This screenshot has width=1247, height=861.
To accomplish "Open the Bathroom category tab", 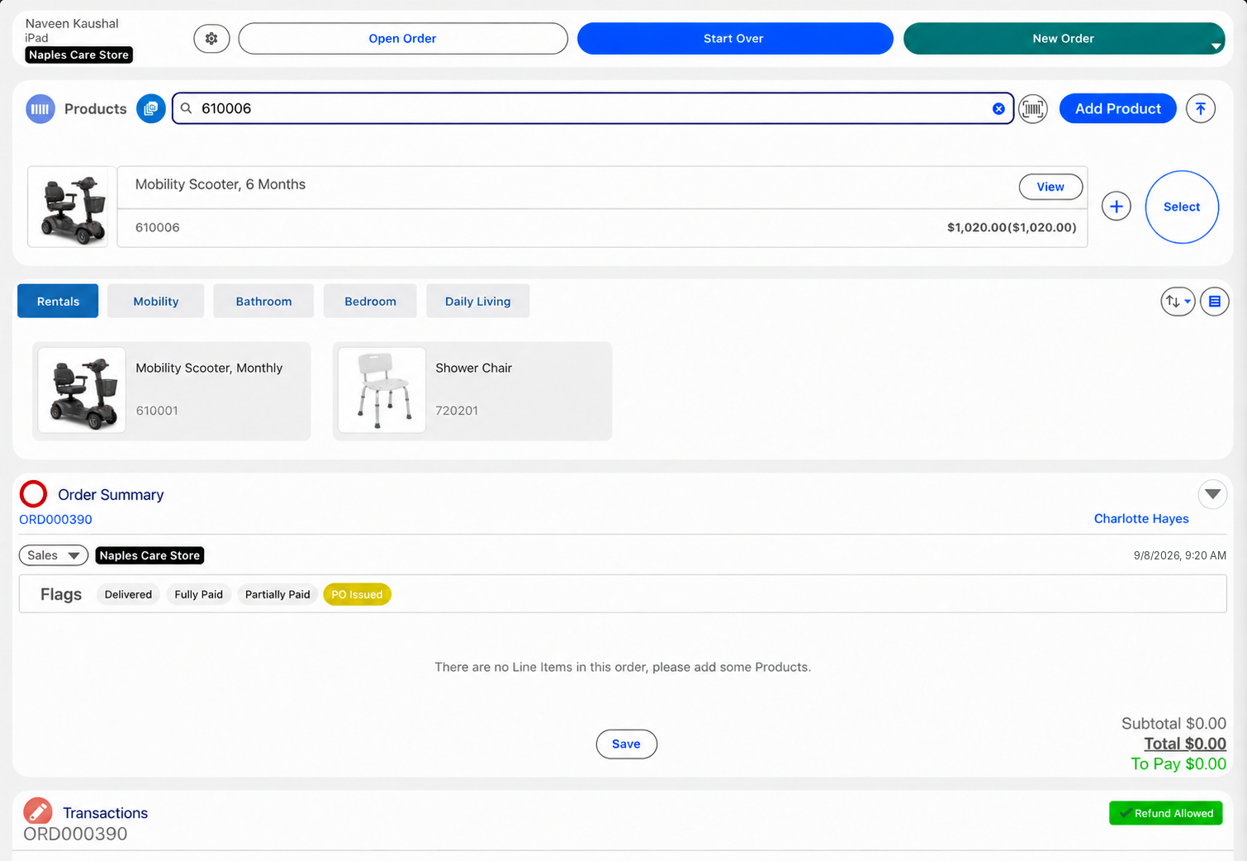I will click(263, 302).
